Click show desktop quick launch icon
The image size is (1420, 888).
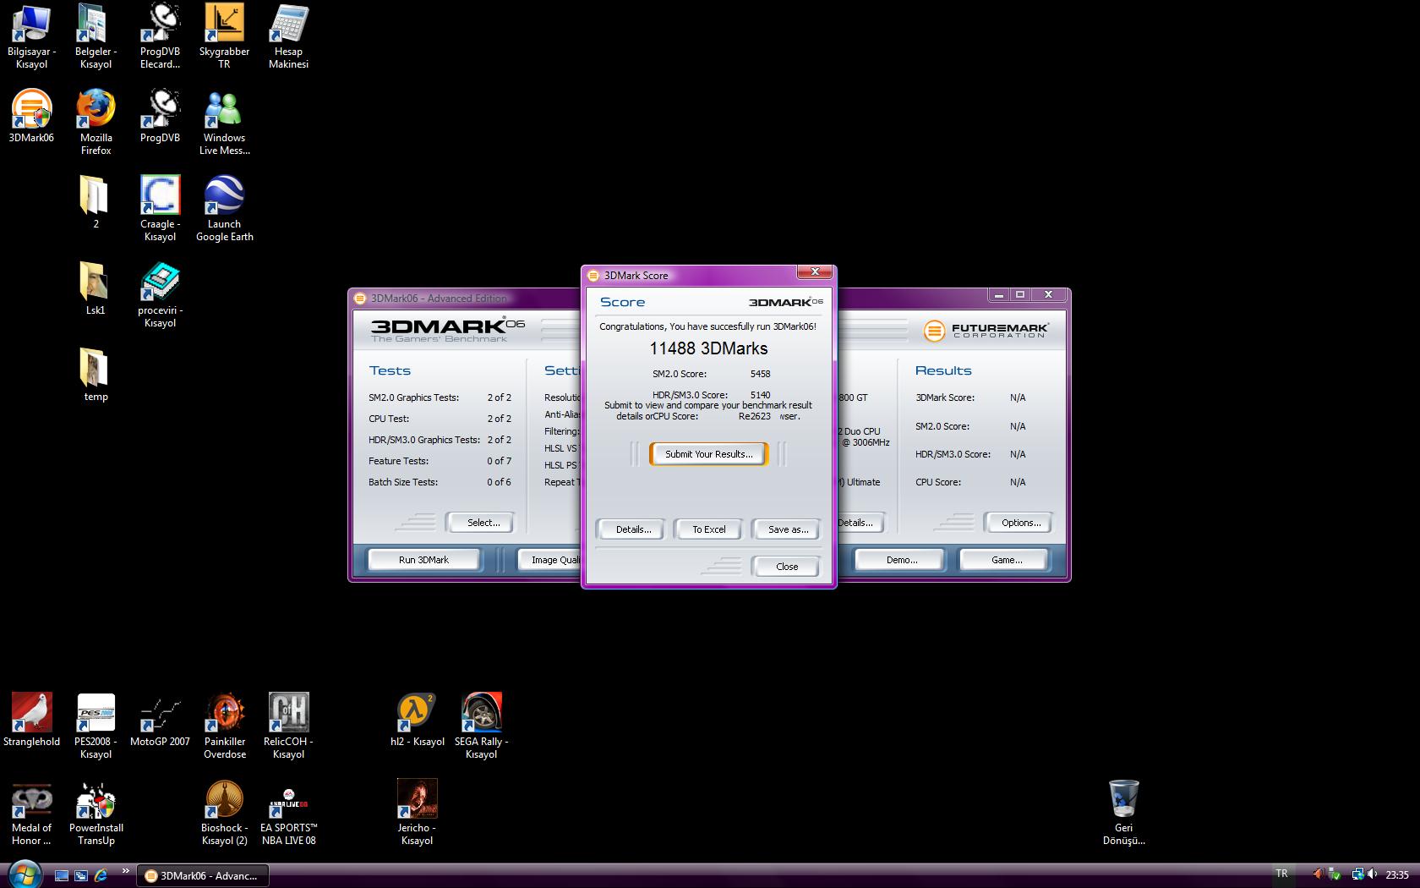[62, 875]
